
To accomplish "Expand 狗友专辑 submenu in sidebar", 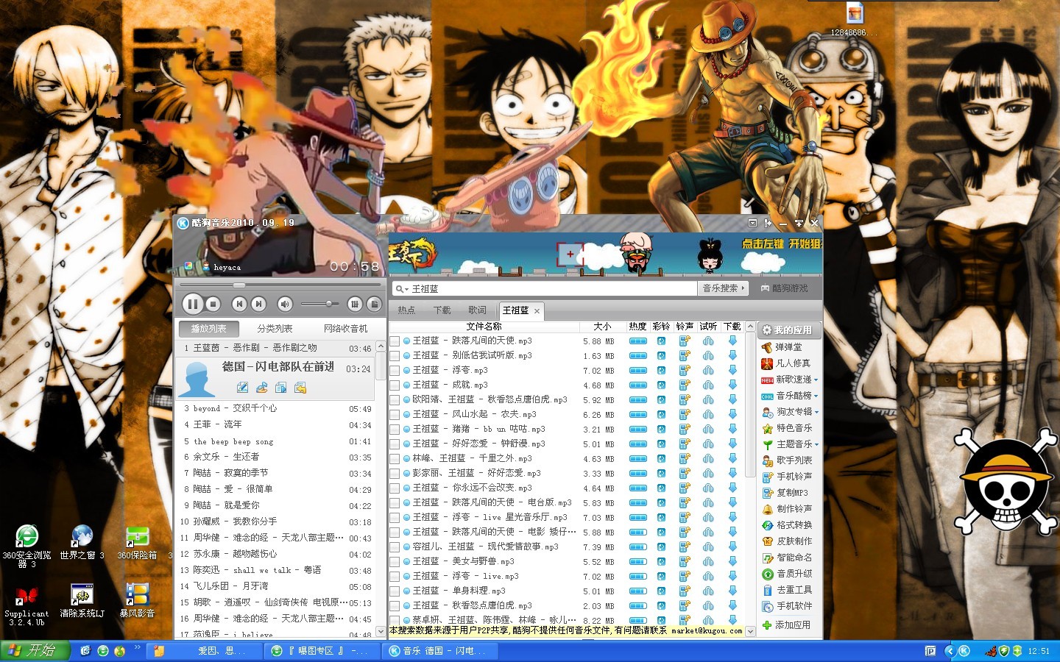I will point(816,412).
